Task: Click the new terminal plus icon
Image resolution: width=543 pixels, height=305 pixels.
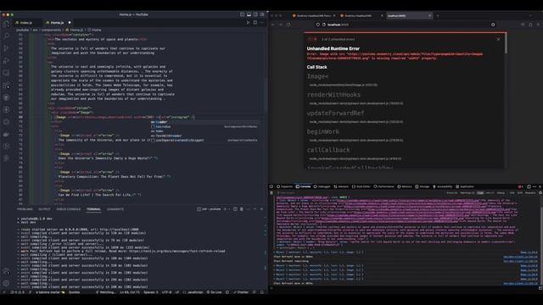Action: tap(225, 209)
